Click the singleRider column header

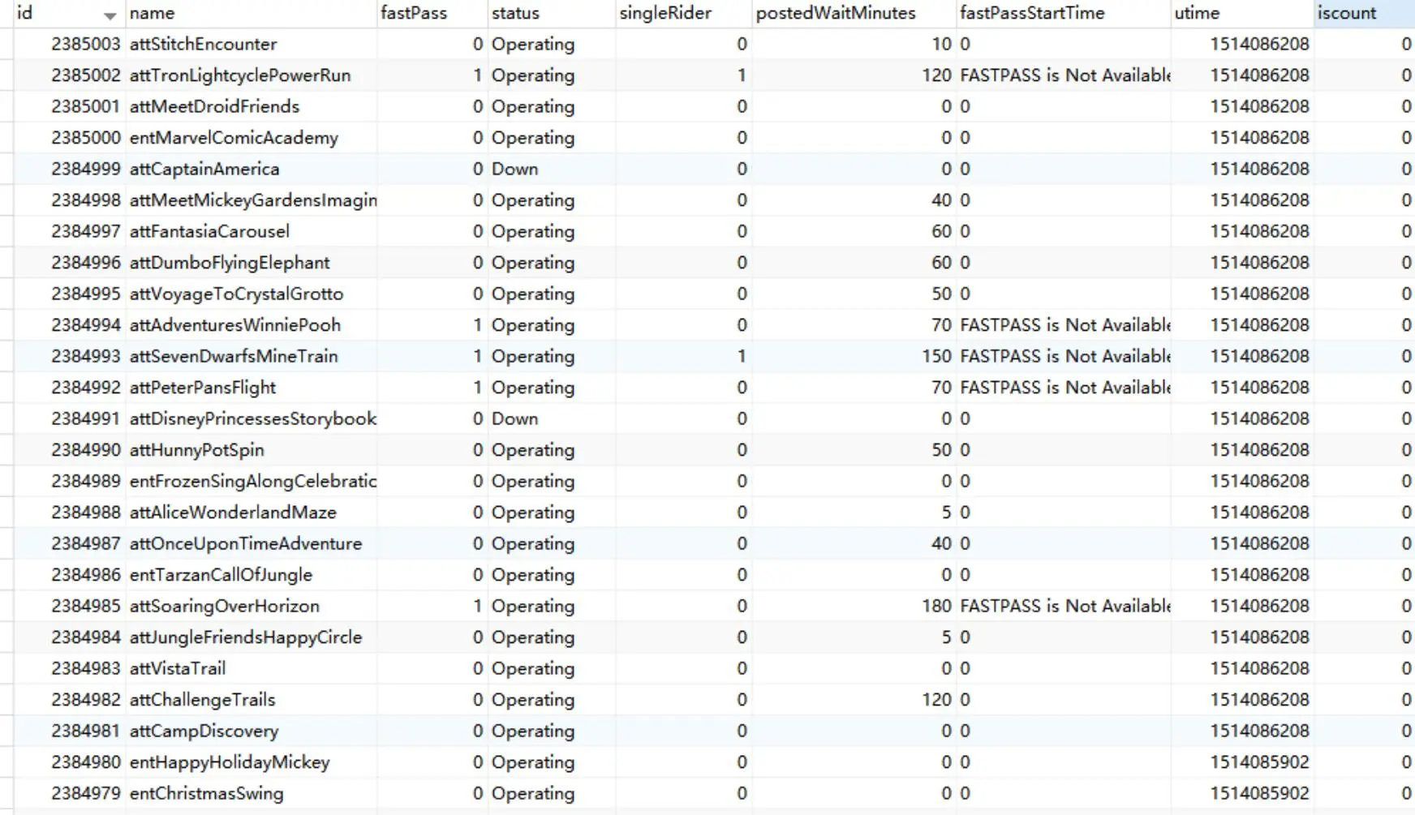point(683,14)
